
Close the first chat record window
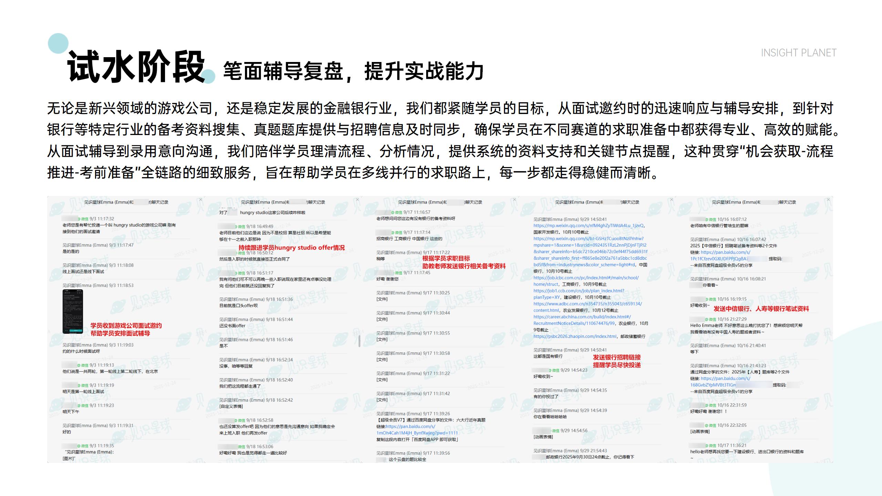[x=201, y=200]
